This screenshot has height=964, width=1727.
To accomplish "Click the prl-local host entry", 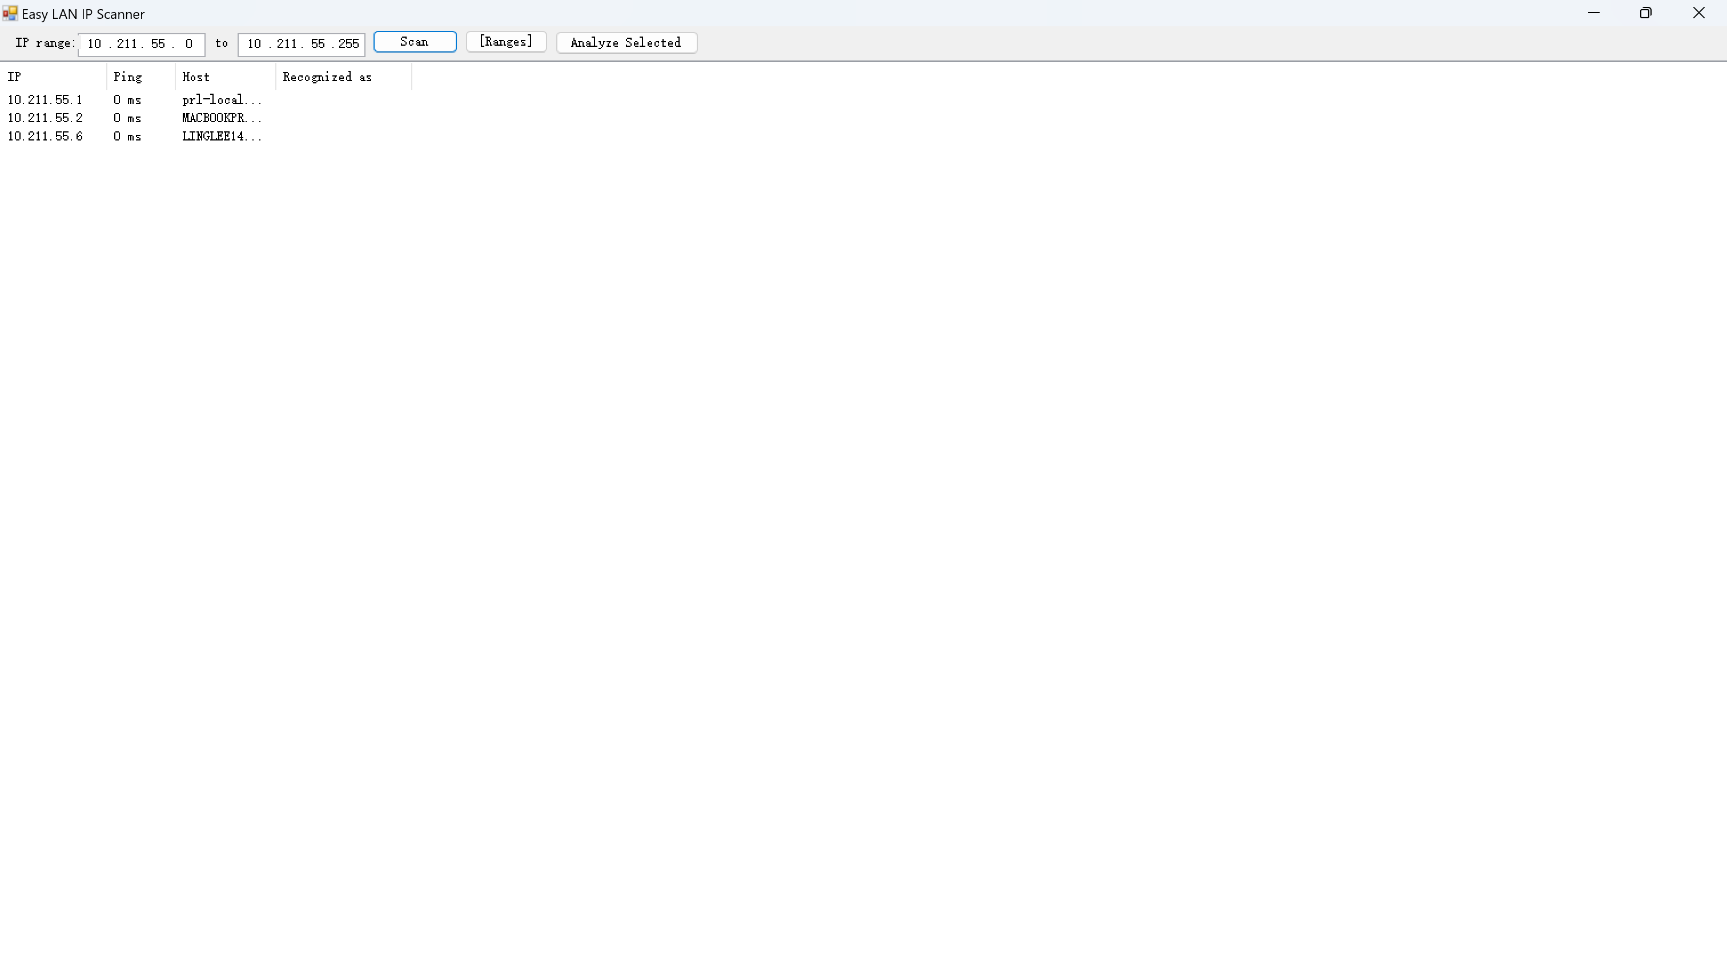I will coord(221,99).
